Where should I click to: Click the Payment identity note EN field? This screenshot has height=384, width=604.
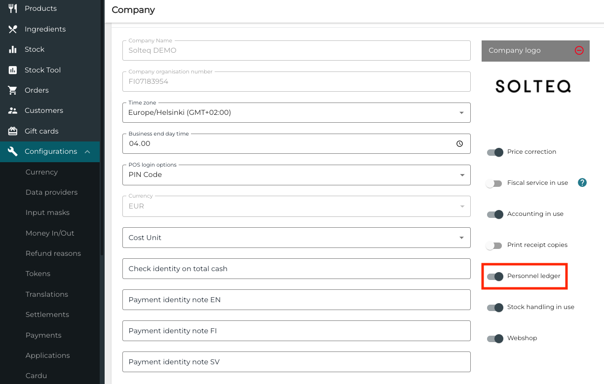296,300
